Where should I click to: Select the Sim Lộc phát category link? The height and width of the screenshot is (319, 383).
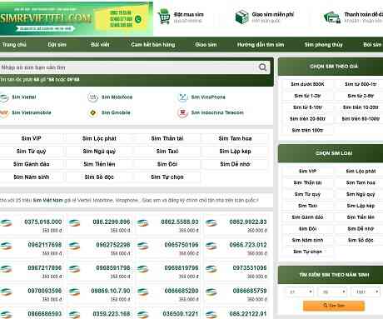(99, 138)
